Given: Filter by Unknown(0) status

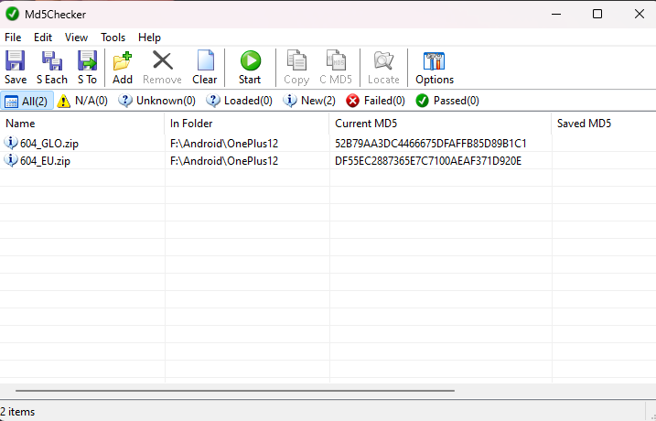Looking at the screenshot, I should pyautogui.click(x=156, y=101).
